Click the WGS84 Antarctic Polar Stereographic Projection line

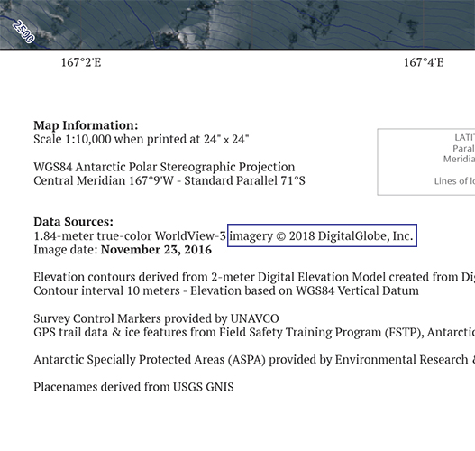[x=164, y=167]
